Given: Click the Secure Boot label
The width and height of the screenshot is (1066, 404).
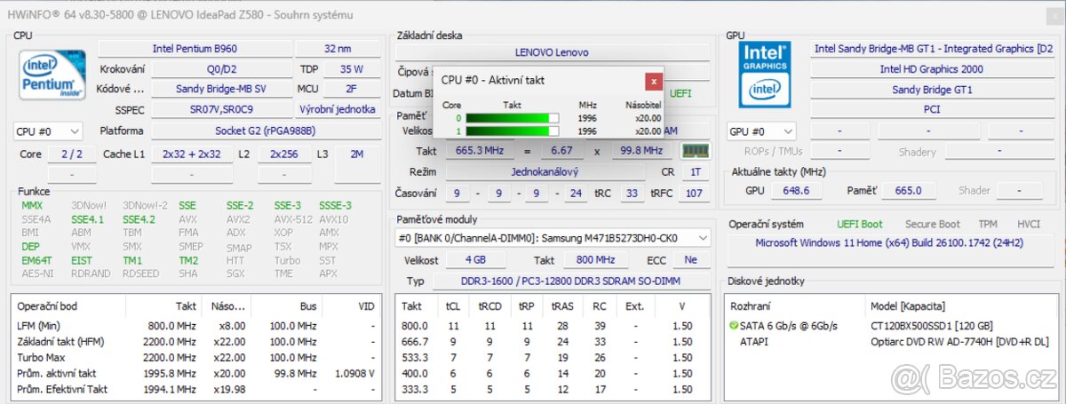Looking at the screenshot, I should [x=933, y=225].
